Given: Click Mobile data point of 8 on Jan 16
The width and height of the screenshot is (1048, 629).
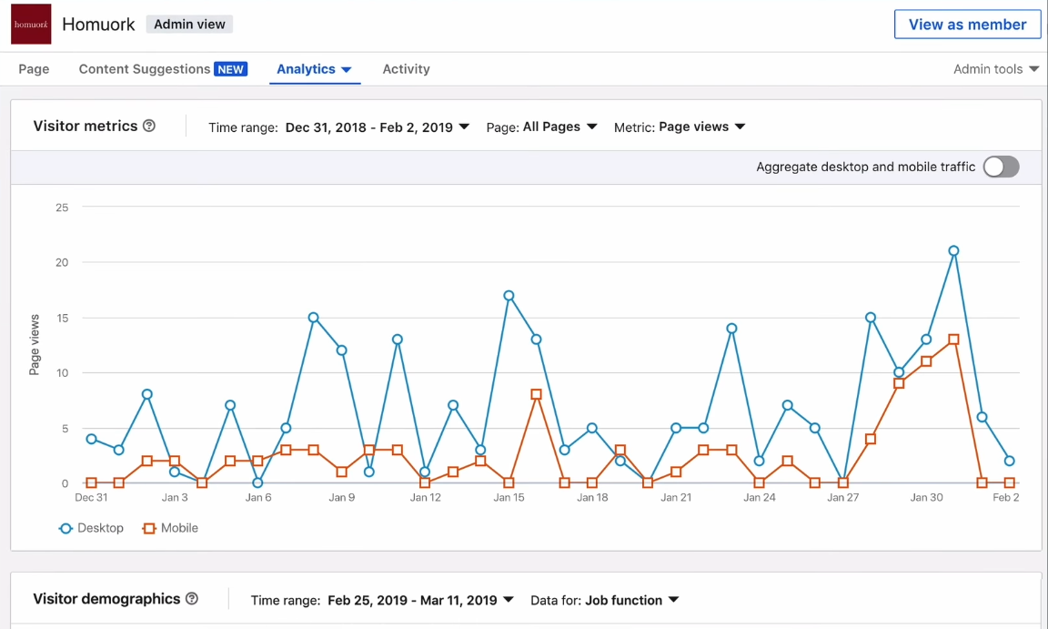Looking at the screenshot, I should click(536, 394).
